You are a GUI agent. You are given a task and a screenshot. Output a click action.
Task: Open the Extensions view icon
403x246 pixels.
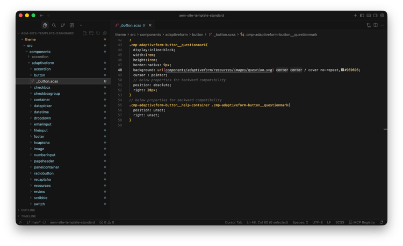point(71,25)
